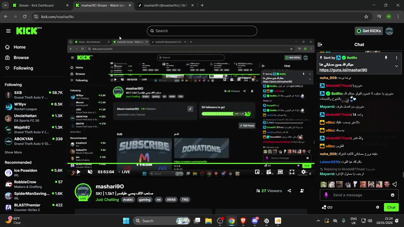Click the KICK logo
404x227 pixels.
29,31
